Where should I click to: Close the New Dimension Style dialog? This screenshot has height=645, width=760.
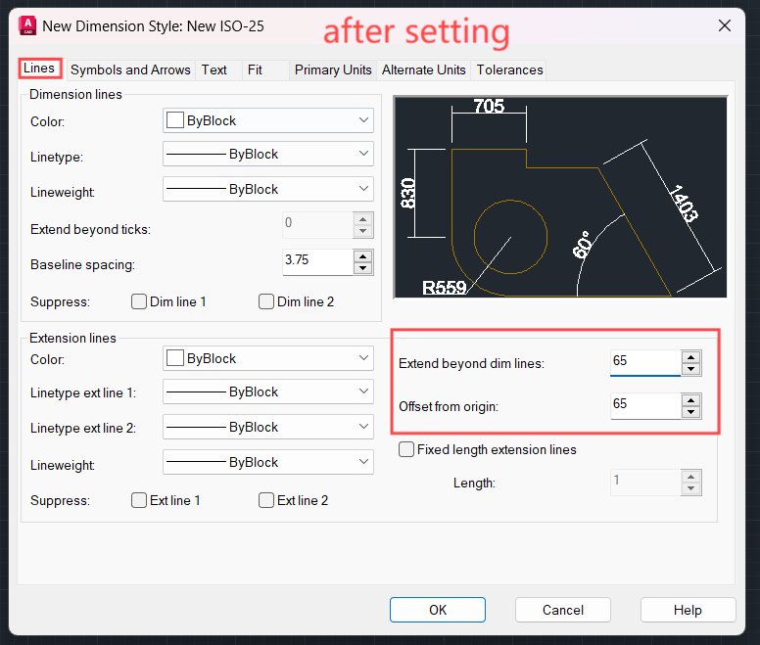[724, 26]
